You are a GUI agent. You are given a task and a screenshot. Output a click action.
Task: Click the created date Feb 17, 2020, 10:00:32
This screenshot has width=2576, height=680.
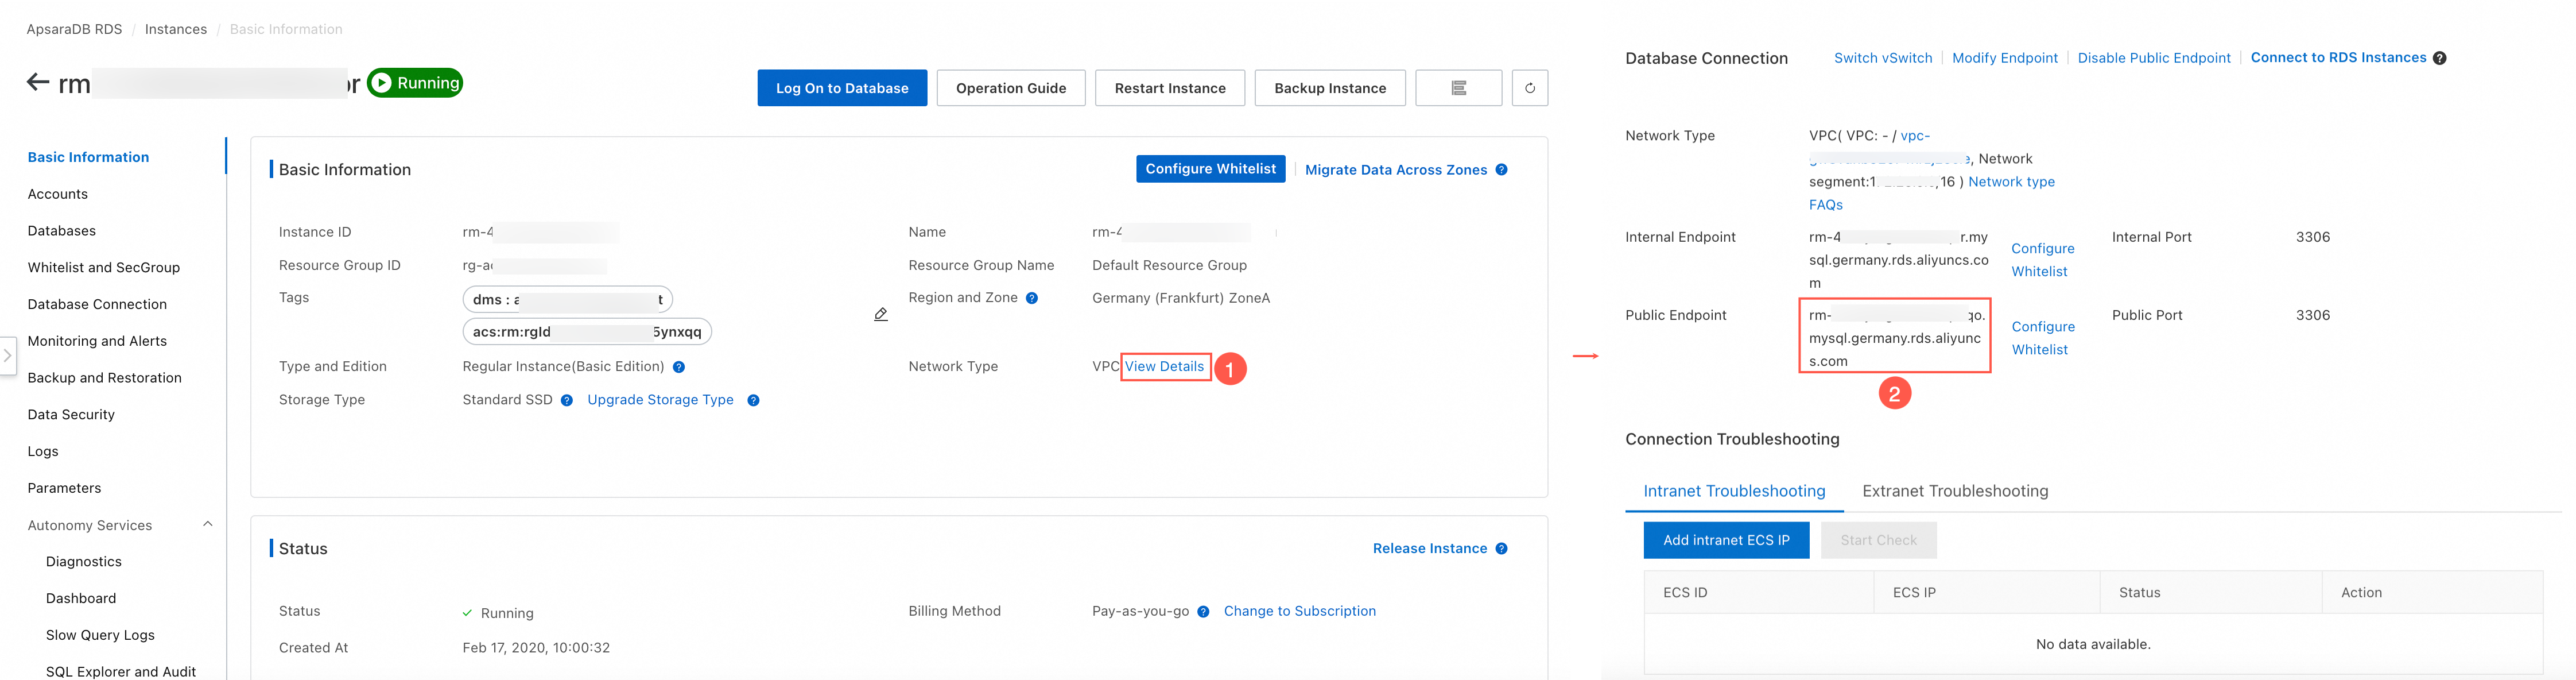tap(536, 648)
